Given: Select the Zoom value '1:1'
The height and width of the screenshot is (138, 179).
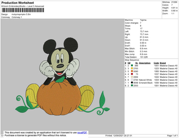Looking at the screenshot, I should 173,14.
